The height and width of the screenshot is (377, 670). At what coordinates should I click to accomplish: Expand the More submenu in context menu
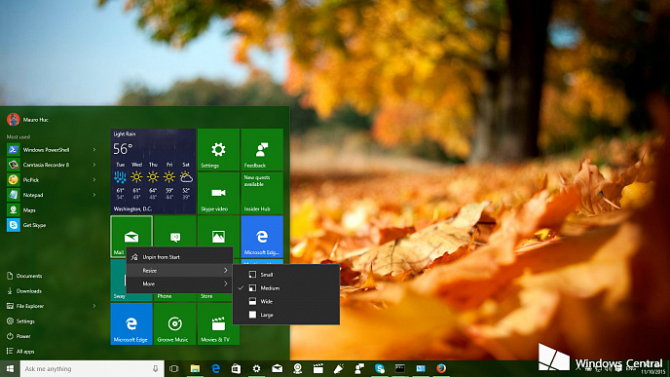(179, 283)
